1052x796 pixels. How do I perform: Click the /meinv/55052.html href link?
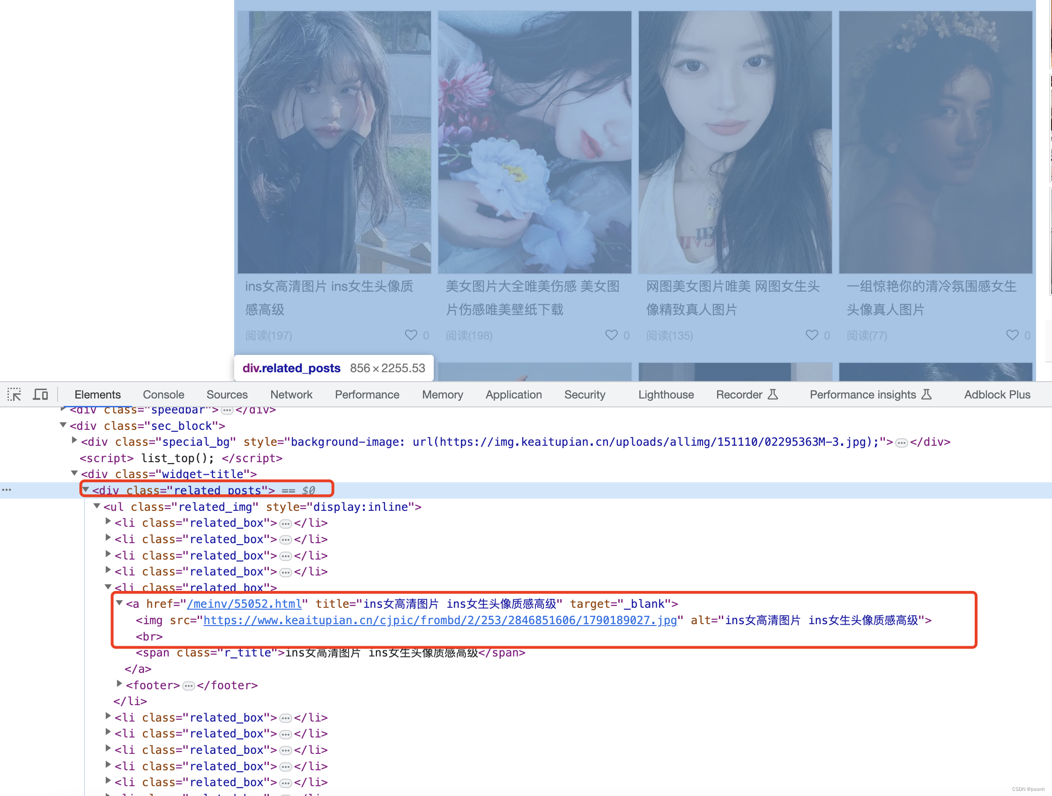[x=244, y=604]
